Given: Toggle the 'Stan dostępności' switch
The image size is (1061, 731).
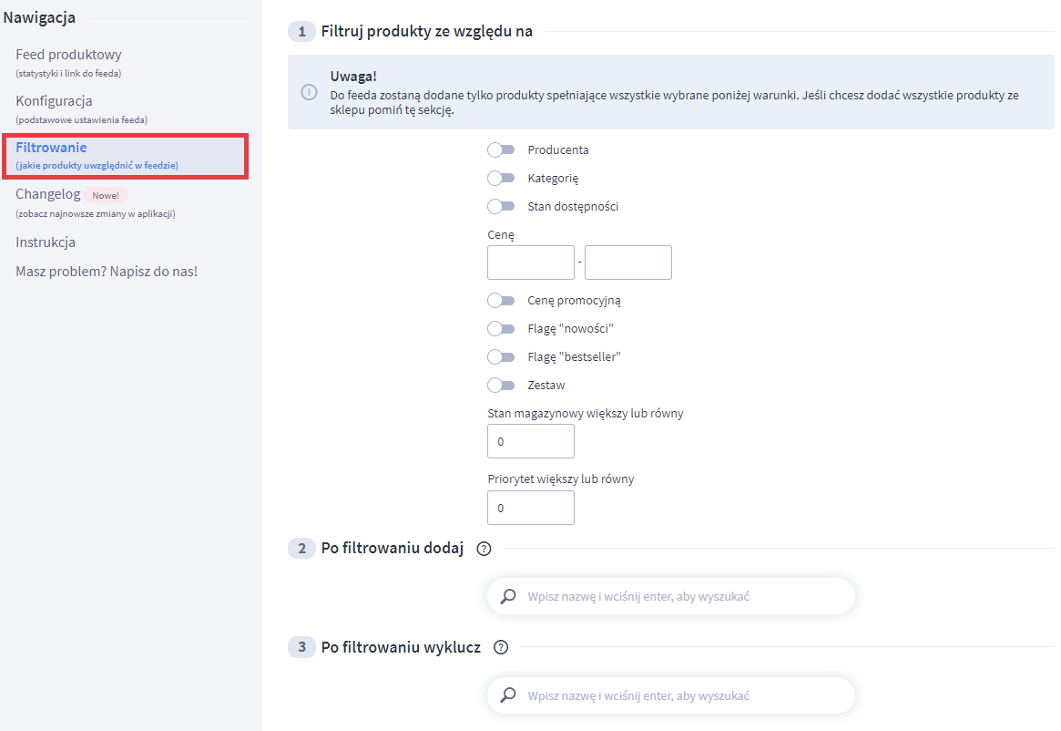Looking at the screenshot, I should point(501,206).
